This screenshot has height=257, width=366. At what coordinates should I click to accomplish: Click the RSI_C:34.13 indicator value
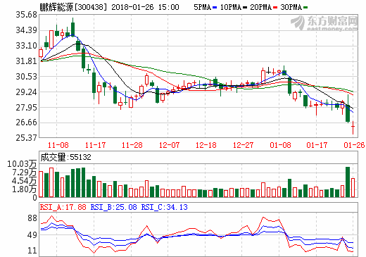tap(164, 207)
